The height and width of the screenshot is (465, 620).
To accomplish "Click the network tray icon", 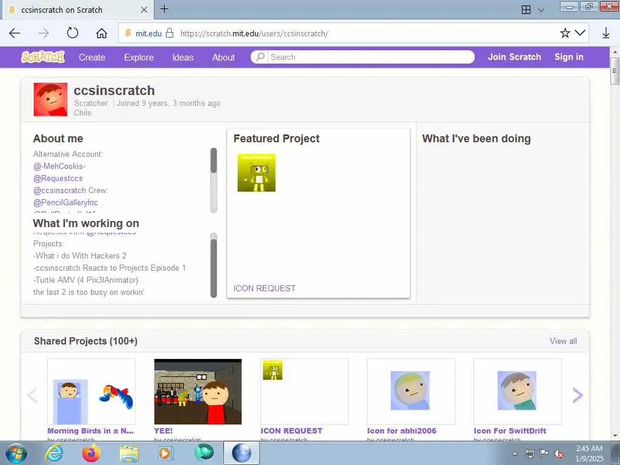I will click(x=529, y=453).
